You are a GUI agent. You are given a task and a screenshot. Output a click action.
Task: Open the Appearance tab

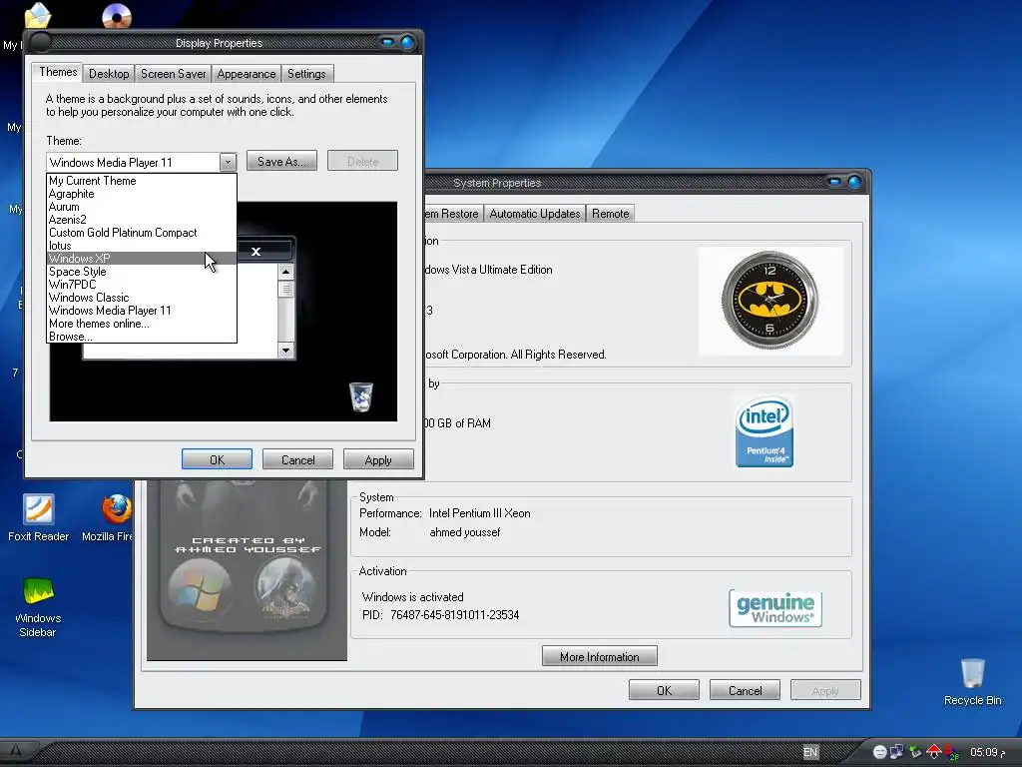246,74
